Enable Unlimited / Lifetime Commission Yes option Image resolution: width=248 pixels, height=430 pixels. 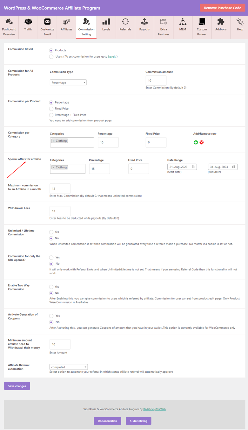51,232
